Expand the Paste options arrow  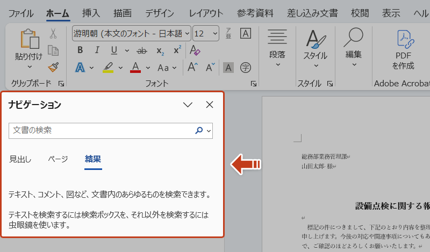pos(30,66)
